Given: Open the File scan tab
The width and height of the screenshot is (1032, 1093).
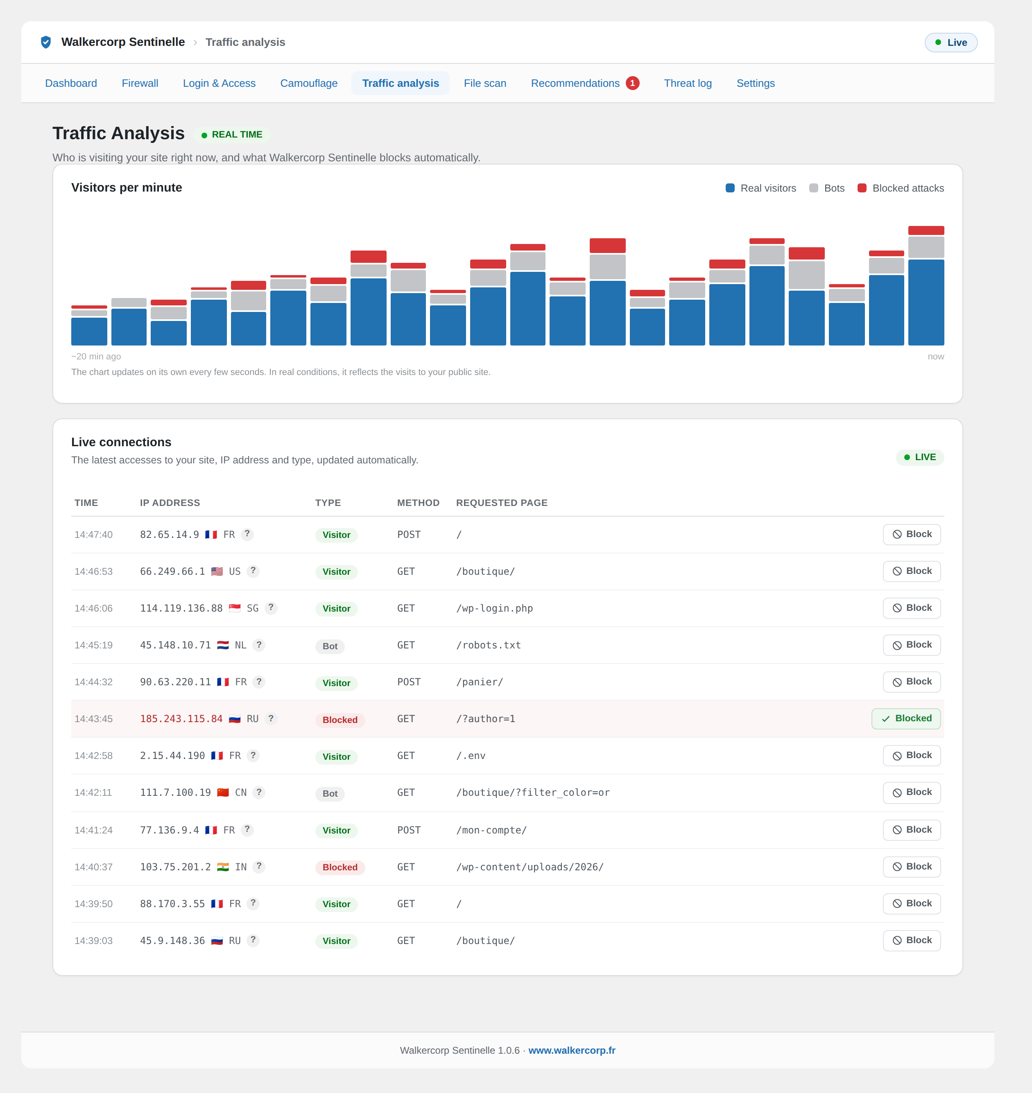Looking at the screenshot, I should click(484, 83).
